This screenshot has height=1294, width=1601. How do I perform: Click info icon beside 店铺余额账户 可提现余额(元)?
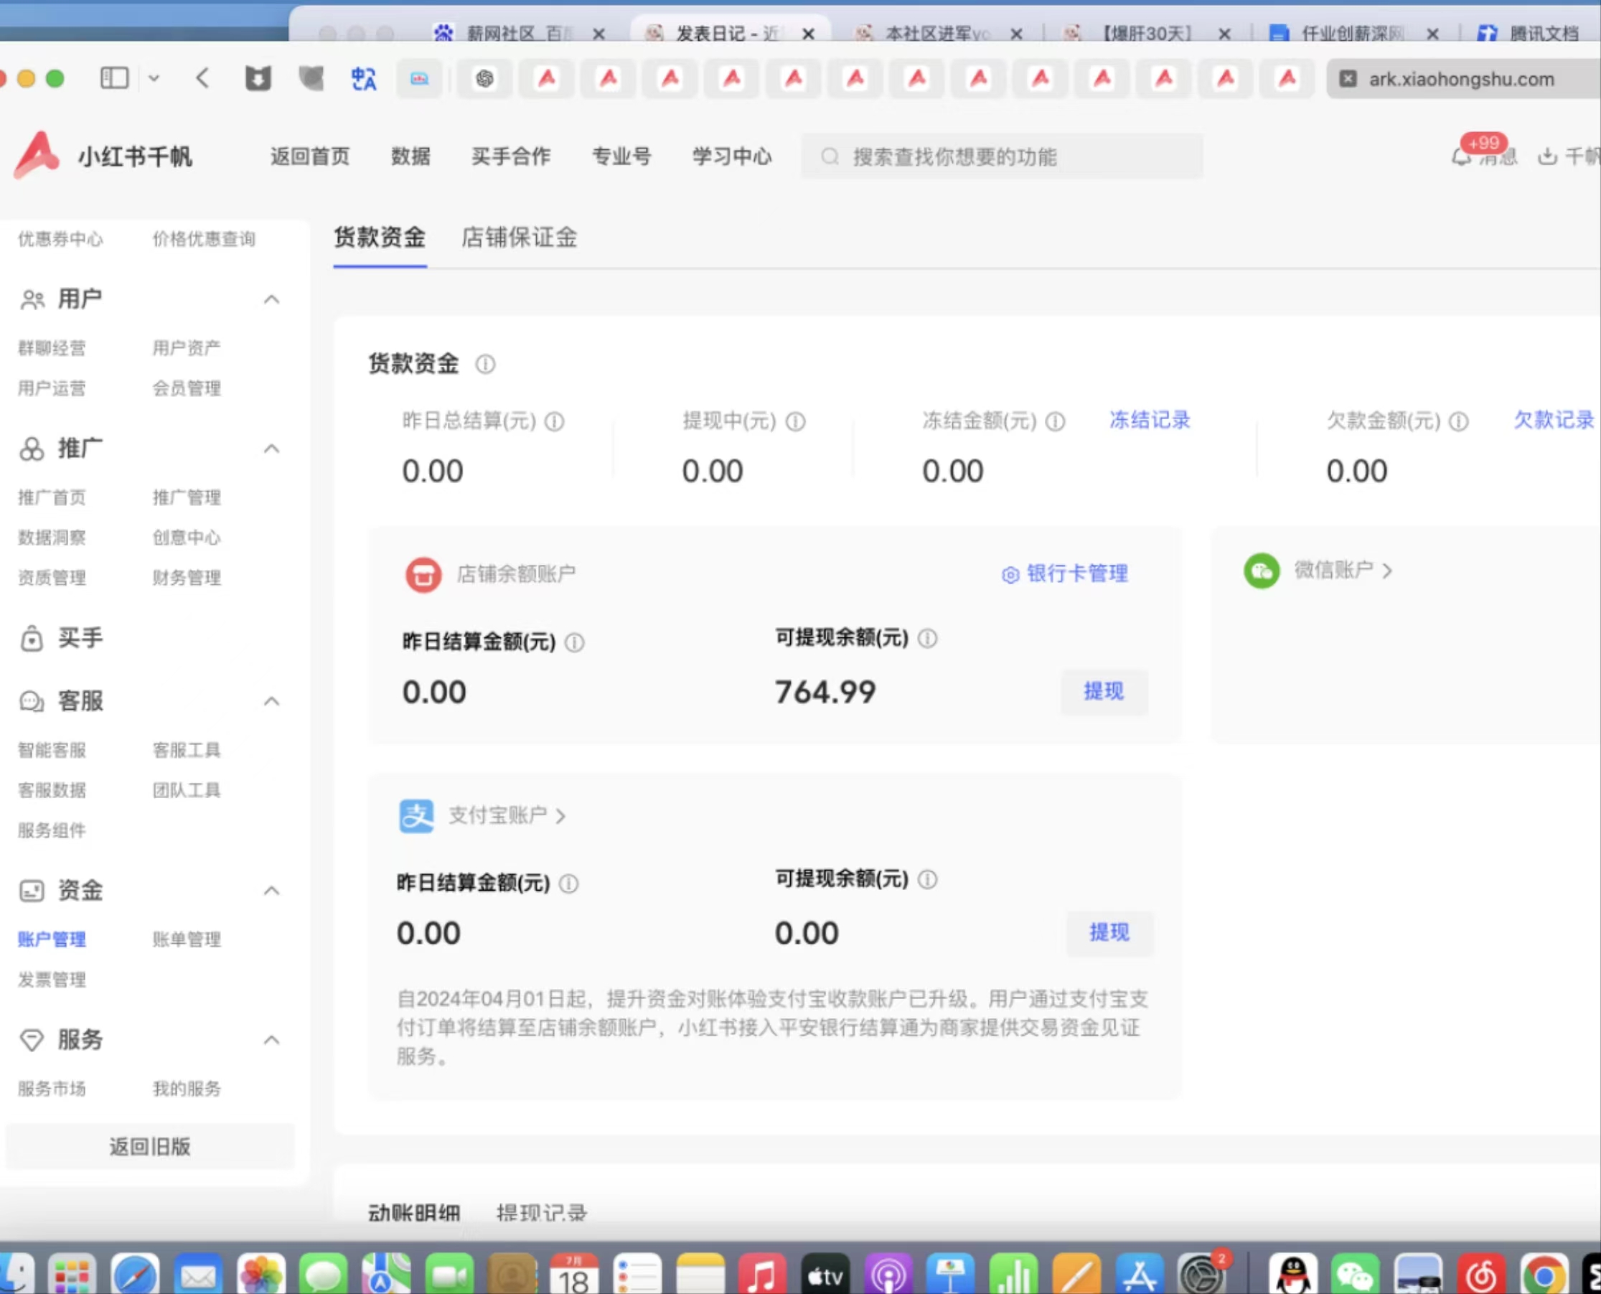[x=927, y=638]
